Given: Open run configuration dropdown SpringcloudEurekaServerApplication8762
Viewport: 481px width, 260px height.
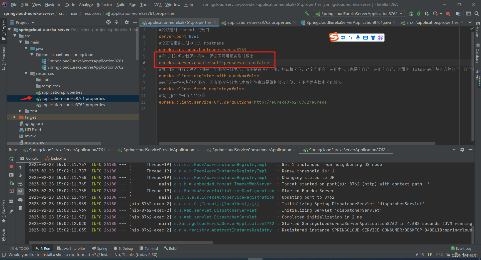Looking at the screenshot, I should tap(359, 14).
